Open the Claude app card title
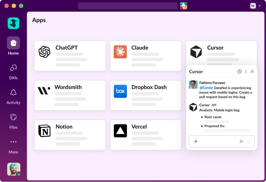The width and height of the screenshot is (266, 182). [140, 48]
